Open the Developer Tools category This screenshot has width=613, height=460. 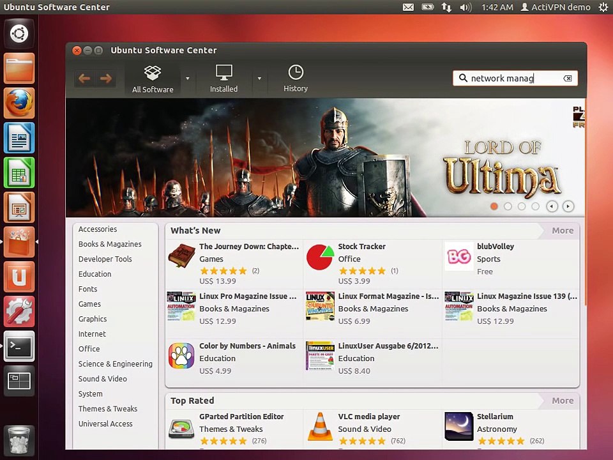pyautogui.click(x=105, y=259)
